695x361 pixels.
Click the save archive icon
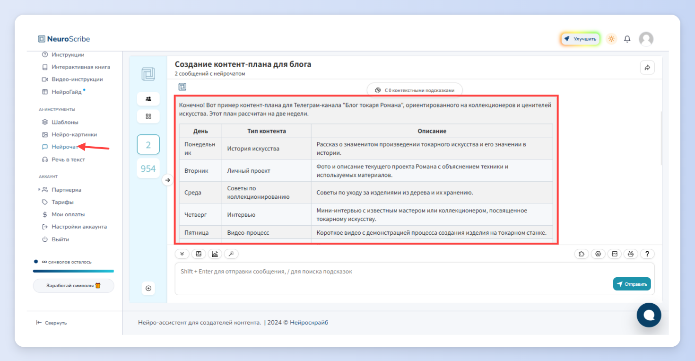pyautogui.click(x=615, y=254)
